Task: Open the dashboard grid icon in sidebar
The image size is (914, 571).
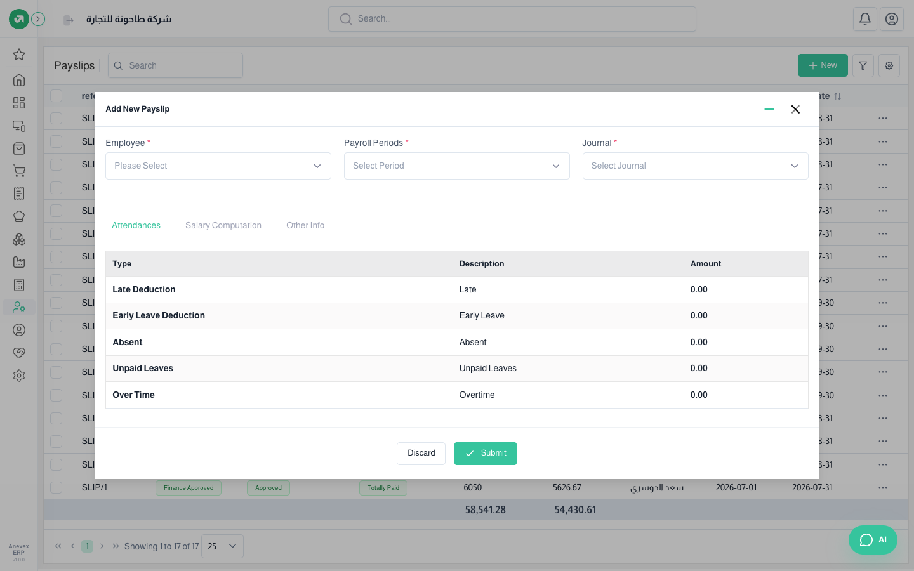Action: (19, 103)
